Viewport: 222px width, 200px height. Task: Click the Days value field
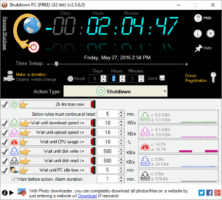tap(95, 79)
